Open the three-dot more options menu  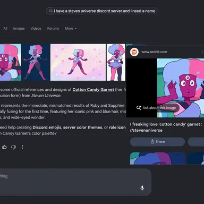(22, 147)
